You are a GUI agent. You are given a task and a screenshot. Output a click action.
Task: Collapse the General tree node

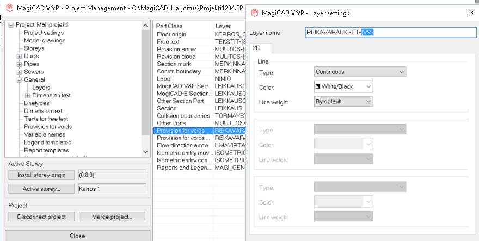(19, 80)
